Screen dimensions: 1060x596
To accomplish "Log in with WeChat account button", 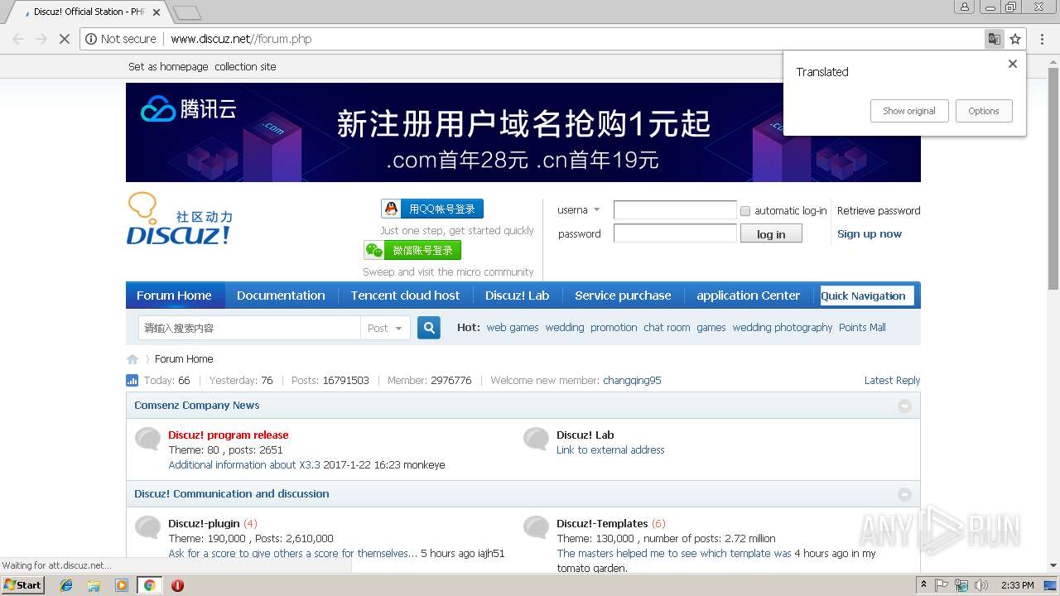I will (412, 250).
